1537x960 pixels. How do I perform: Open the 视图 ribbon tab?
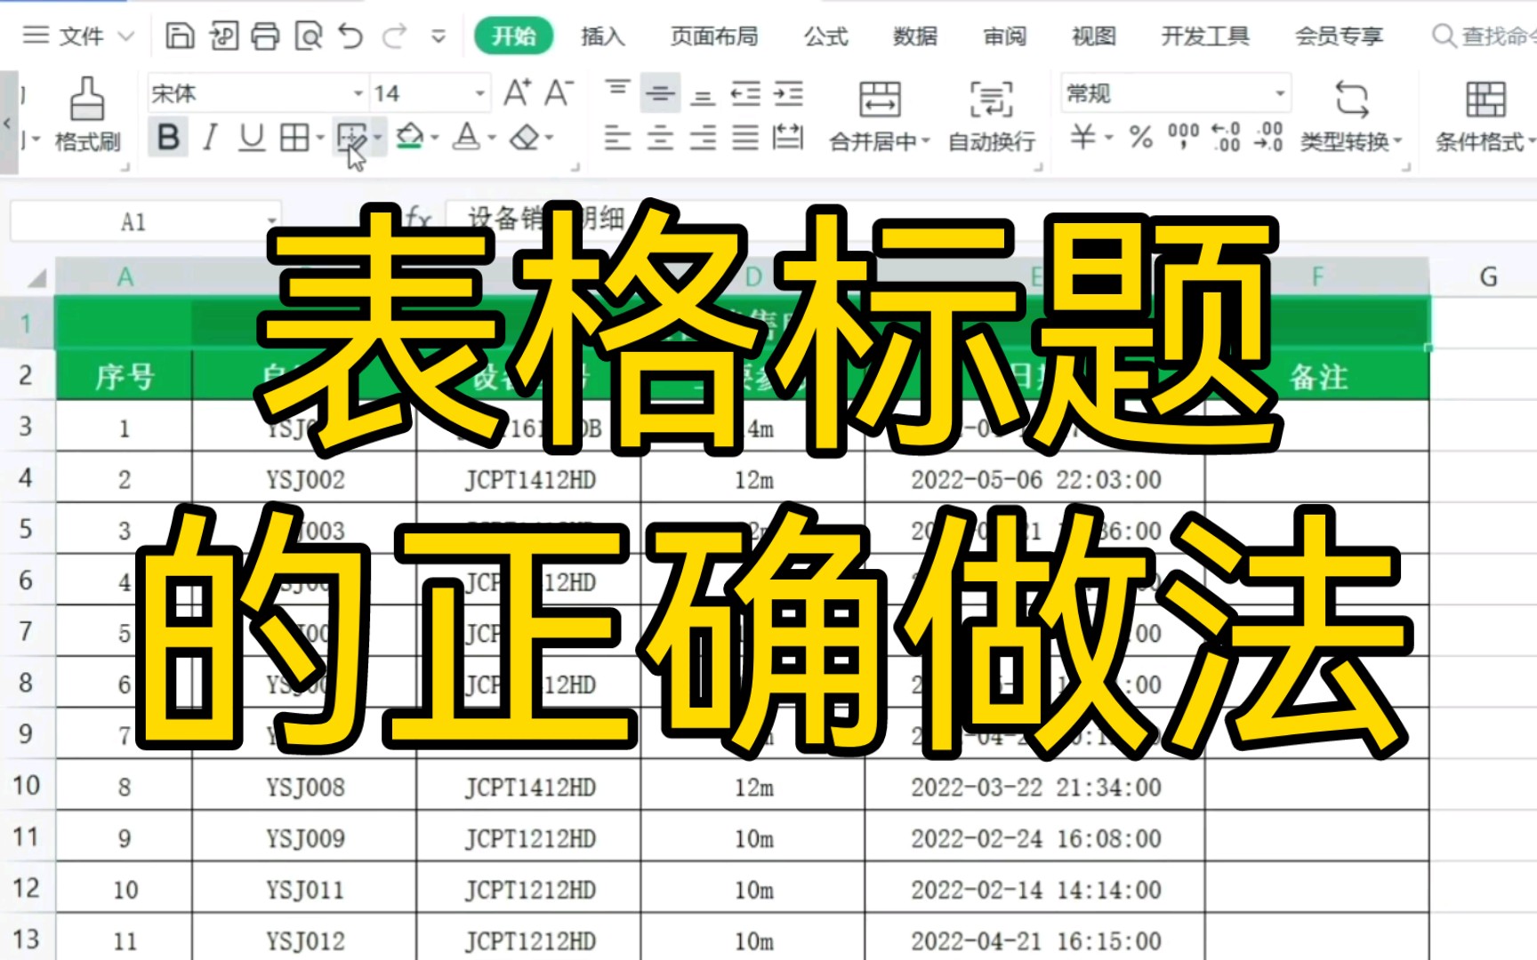1094,36
